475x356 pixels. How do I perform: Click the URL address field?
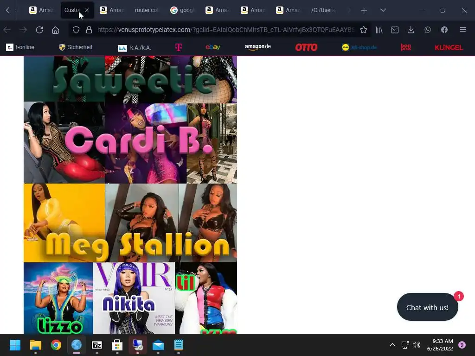[226, 30]
